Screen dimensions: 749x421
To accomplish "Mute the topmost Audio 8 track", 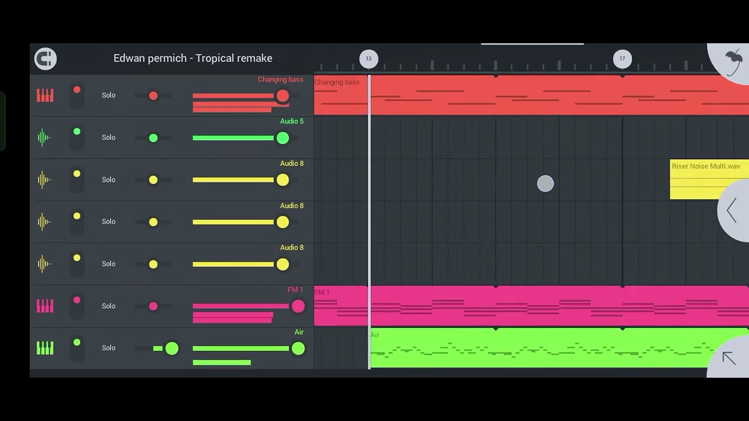I will 77,180.
